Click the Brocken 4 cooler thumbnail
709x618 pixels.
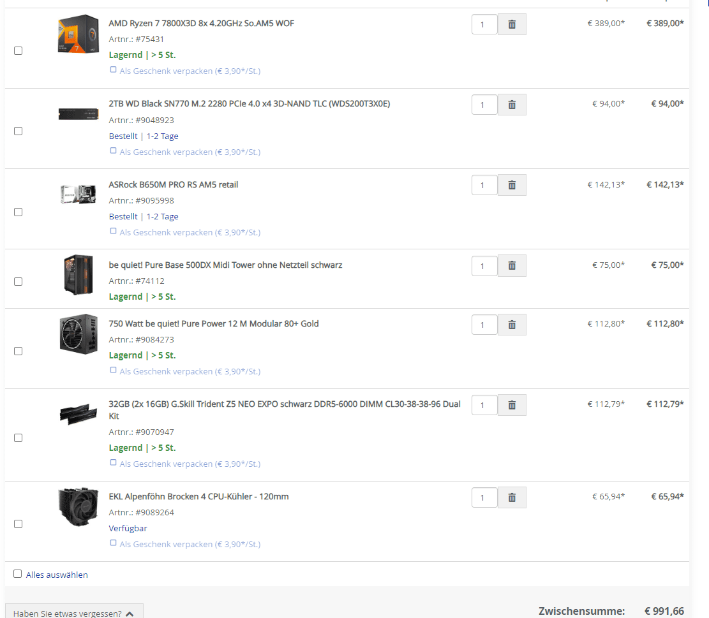click(x=78, y=507)
